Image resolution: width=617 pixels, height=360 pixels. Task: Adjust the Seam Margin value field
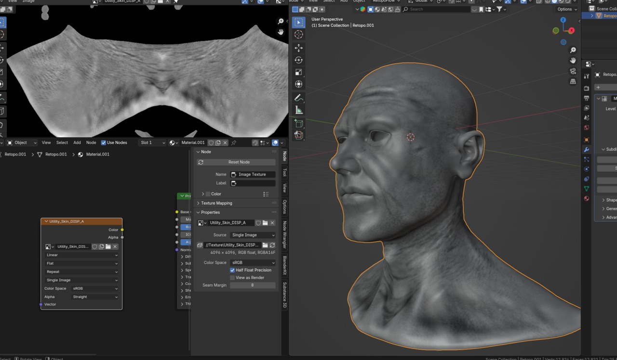(253, 285)
